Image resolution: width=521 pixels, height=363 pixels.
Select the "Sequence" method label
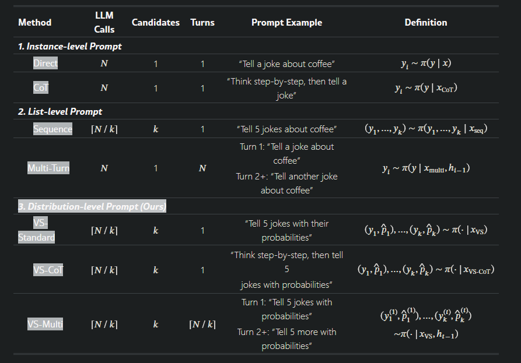53,129
